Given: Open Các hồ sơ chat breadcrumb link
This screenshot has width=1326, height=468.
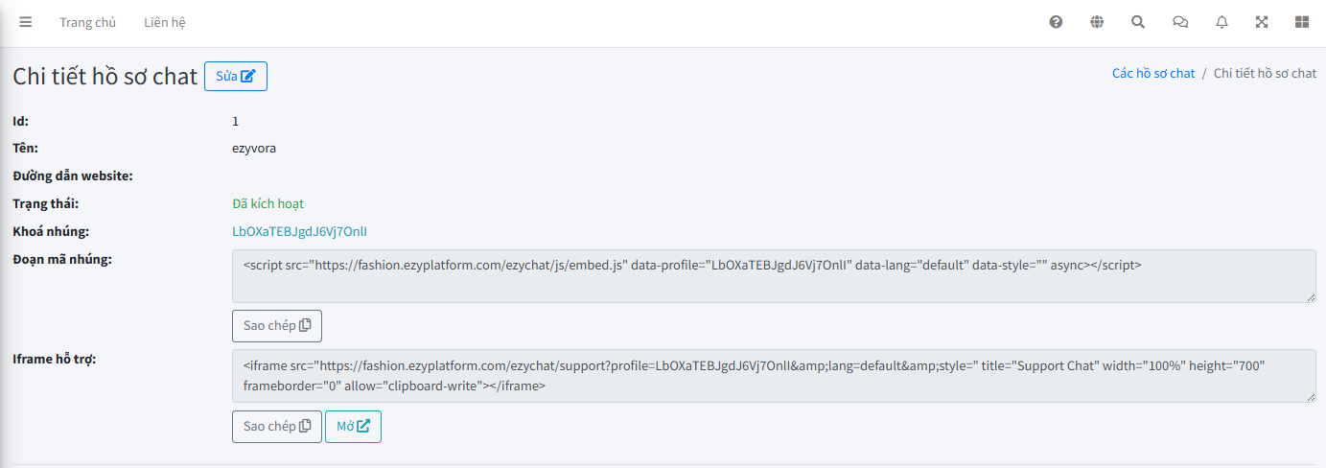Looking at the screenshot, I should tap(1153, 73).
